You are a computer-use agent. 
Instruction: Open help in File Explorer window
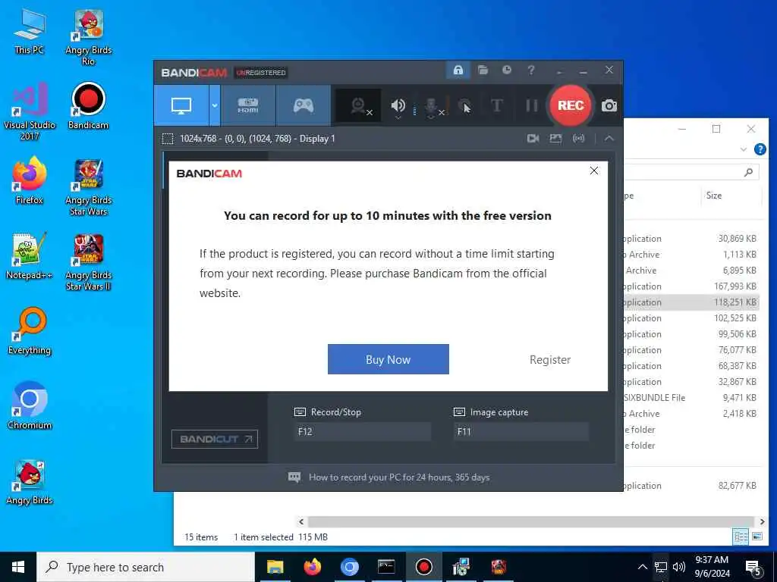[x=760, y=149]
